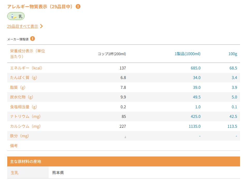This screenshot has width=245, height=186.
Task: Click the 脂質 (g) row label
Action: (x=18, y=88)
